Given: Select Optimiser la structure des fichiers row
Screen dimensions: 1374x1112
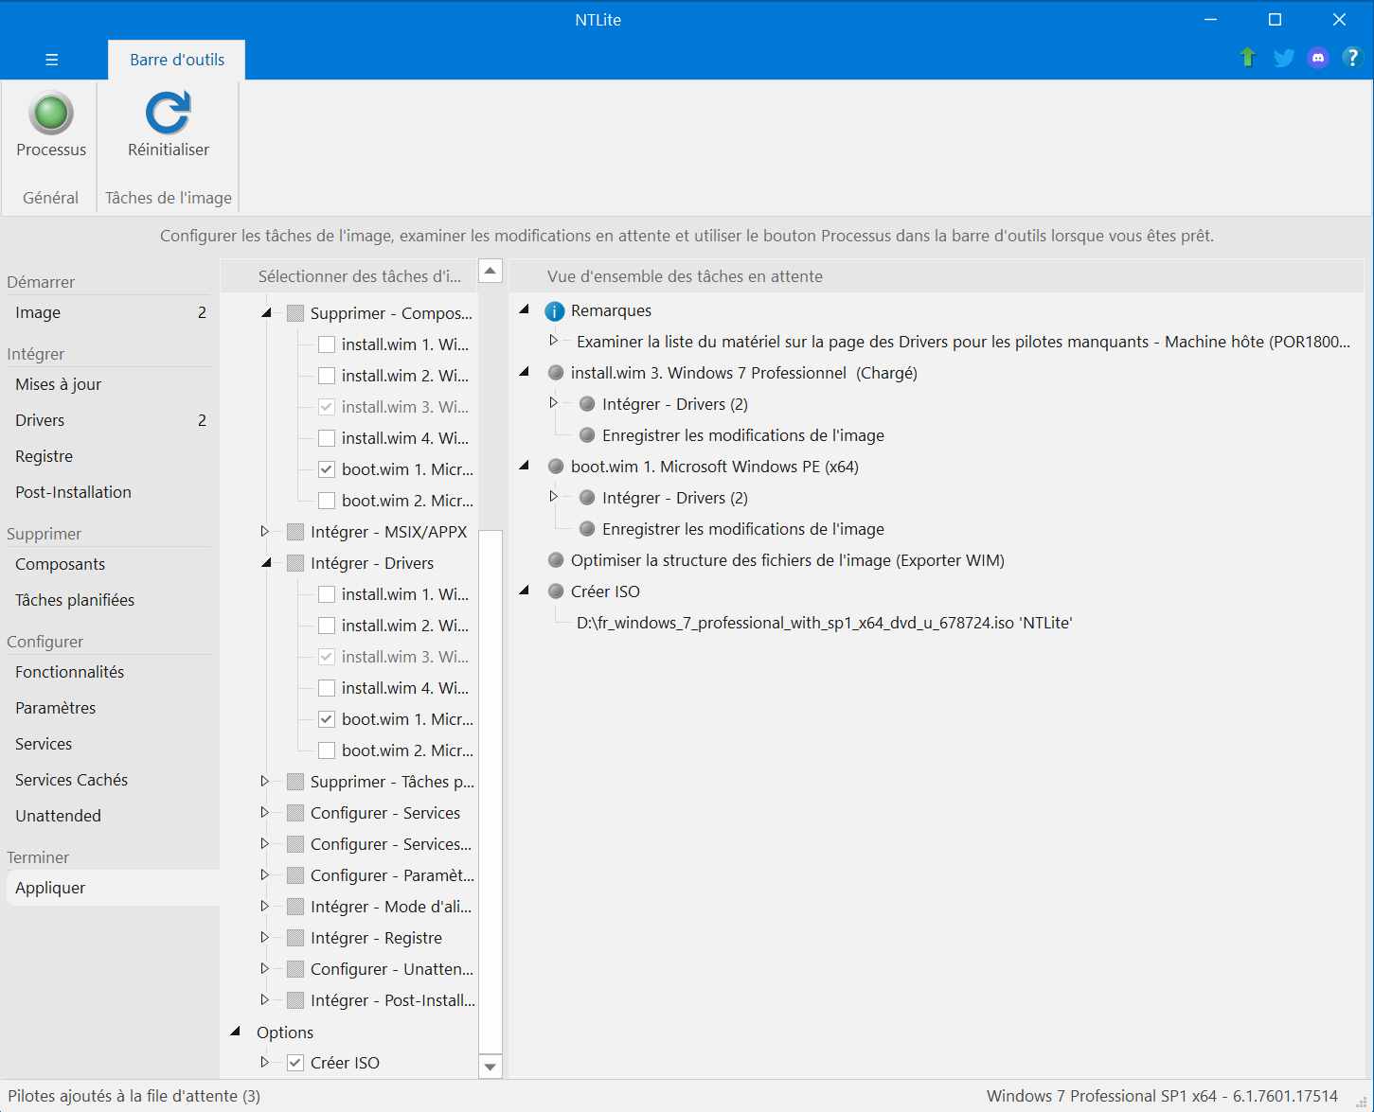Looking at the screenshot, I should [787, 560].
